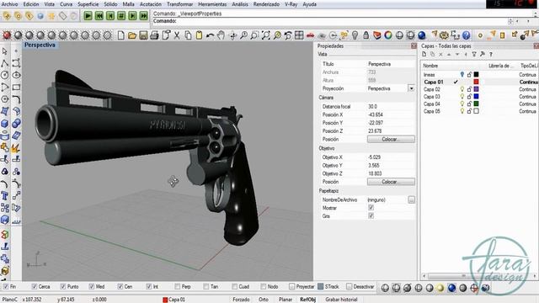Click the blue render sphere icon
Viewport: 539px width, 303px height.
[422, 35]
